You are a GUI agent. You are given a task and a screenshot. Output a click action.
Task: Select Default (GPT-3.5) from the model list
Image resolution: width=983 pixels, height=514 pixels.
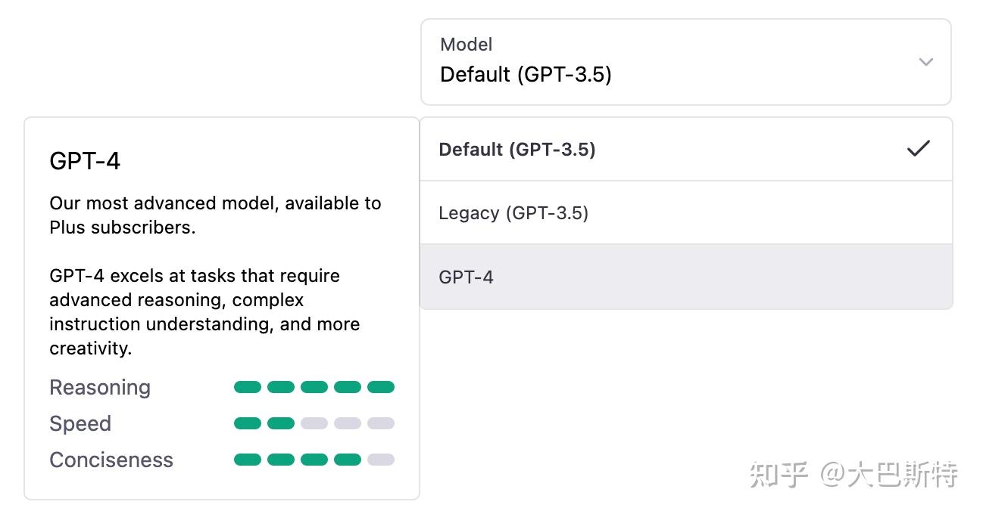(517, 150)
